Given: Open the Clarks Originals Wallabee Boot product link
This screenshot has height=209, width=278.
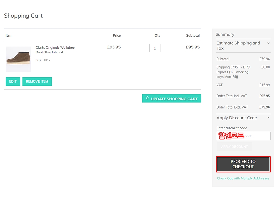Looking at the screenshot, I should (55, 50).
